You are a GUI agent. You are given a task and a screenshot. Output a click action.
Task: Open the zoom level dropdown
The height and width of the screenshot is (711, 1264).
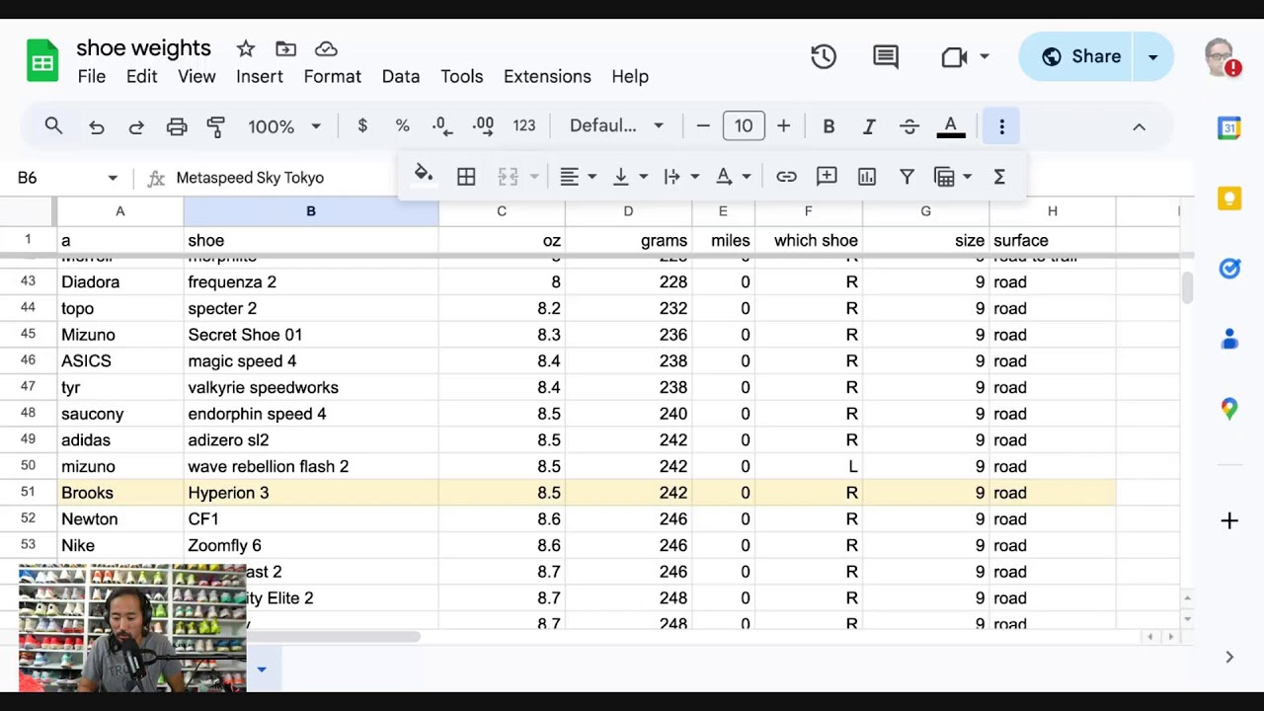[x=284, y=126]
